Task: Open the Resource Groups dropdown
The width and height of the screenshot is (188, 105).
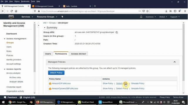Action: click(x=47, y=17)
